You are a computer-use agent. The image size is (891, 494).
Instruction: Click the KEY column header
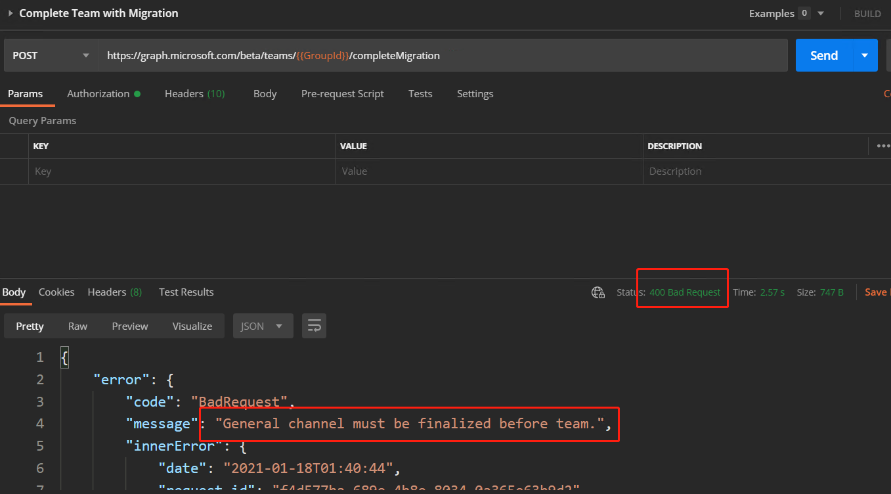41,146
